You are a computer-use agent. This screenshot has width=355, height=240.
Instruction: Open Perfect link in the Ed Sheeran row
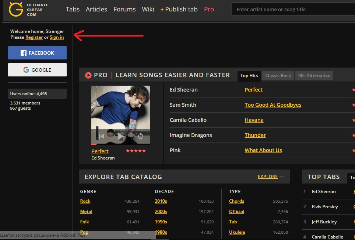coord(254,90)
